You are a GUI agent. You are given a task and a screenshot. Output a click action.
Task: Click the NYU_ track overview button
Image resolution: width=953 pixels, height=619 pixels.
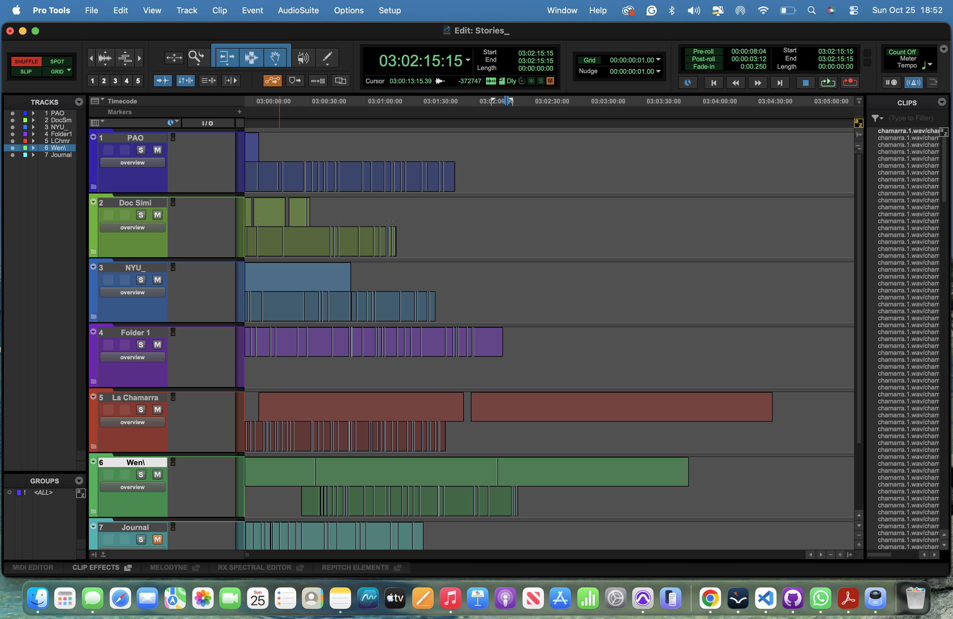[133, 292]
